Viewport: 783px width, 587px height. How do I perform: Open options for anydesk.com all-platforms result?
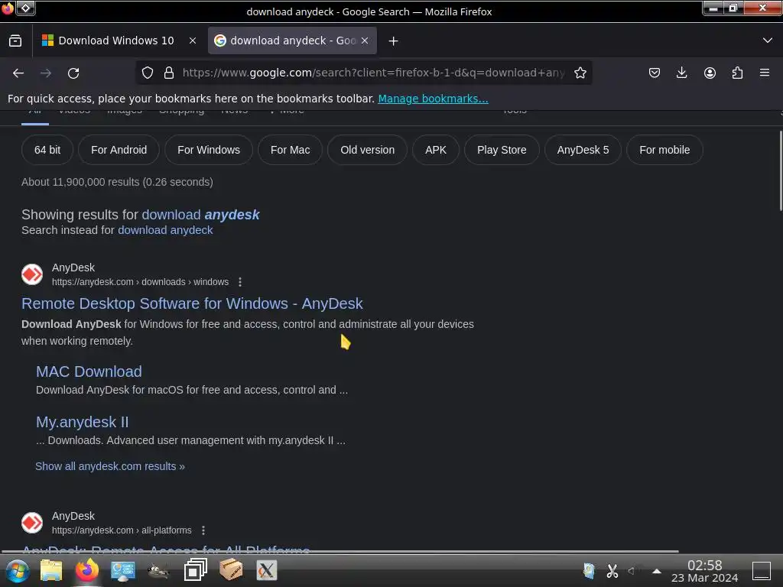pos(203,530)
